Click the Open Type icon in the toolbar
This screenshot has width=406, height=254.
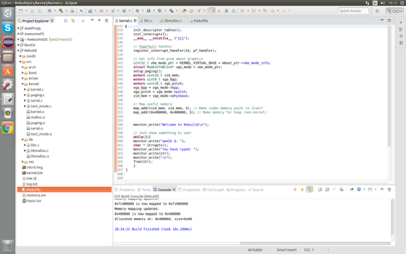pos(184,11)
